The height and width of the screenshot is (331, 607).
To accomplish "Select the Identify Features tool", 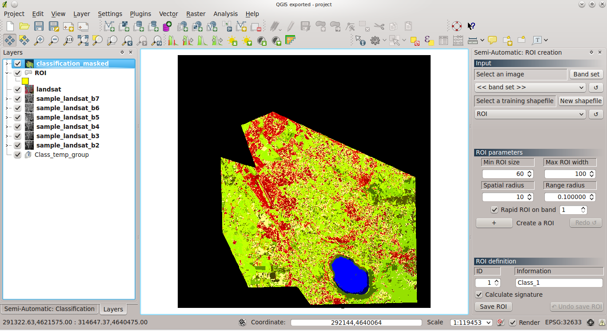I will (360, 40).
